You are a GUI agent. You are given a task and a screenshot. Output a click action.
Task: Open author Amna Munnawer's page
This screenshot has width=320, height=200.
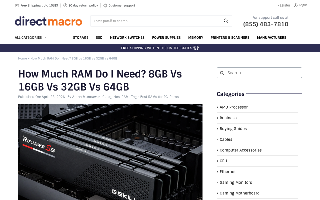[x=86, y=97]
